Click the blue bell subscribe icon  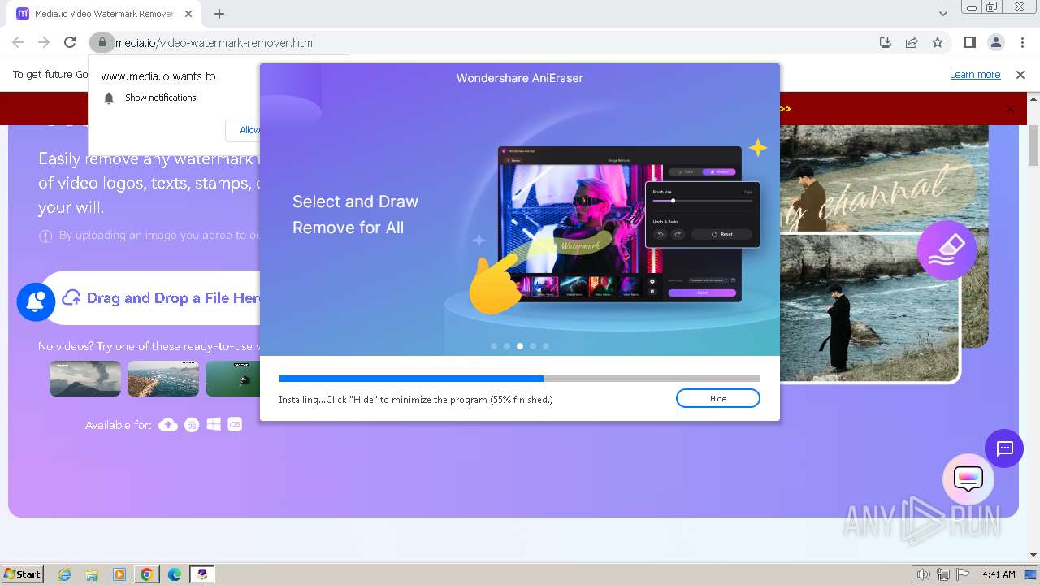36,301
